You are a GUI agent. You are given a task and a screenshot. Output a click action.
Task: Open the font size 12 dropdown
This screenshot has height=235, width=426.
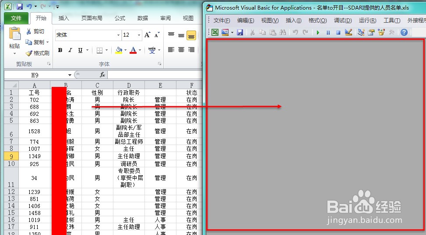(x=139, y=35)
